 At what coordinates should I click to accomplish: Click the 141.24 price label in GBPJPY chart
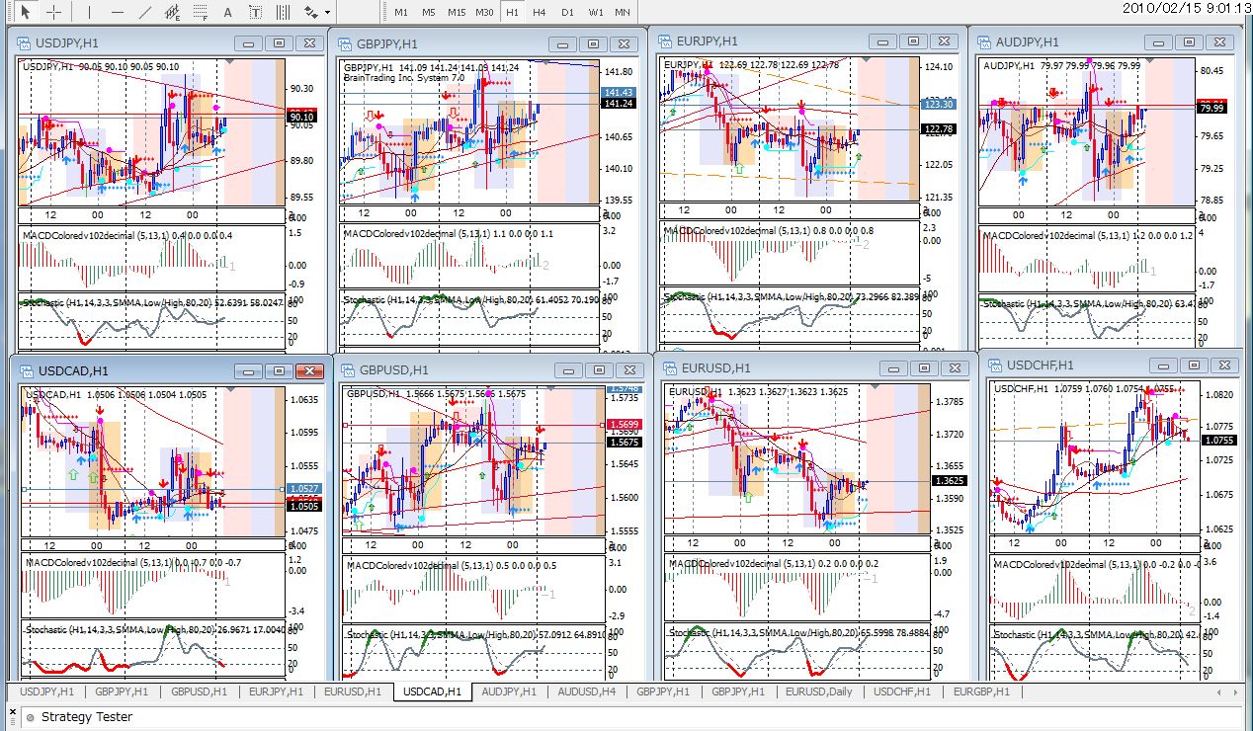618,104
